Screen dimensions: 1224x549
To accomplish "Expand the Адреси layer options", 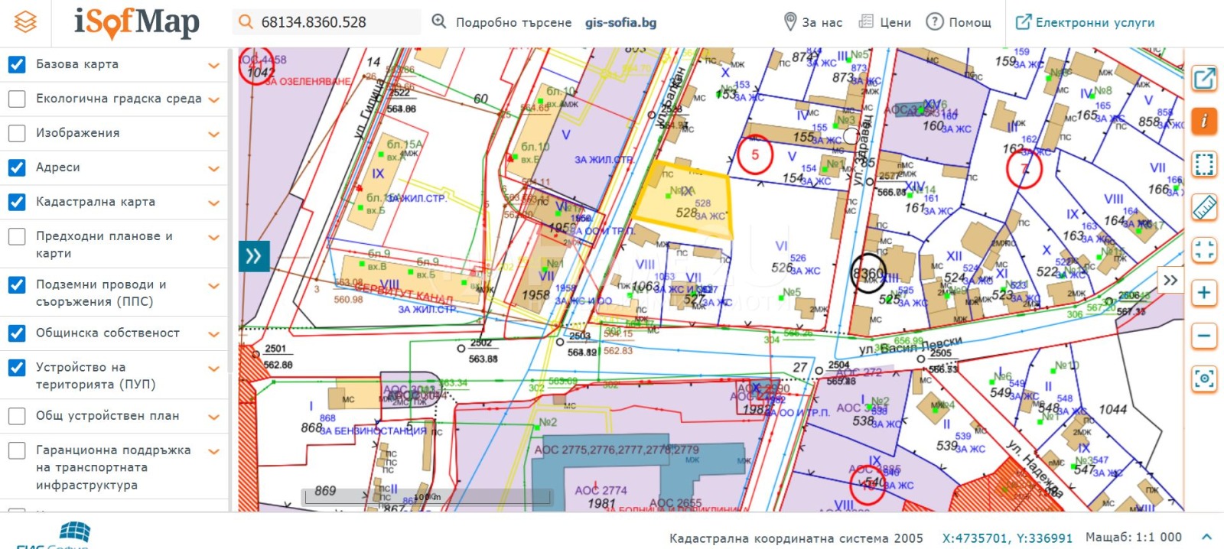I will point(214,168).
